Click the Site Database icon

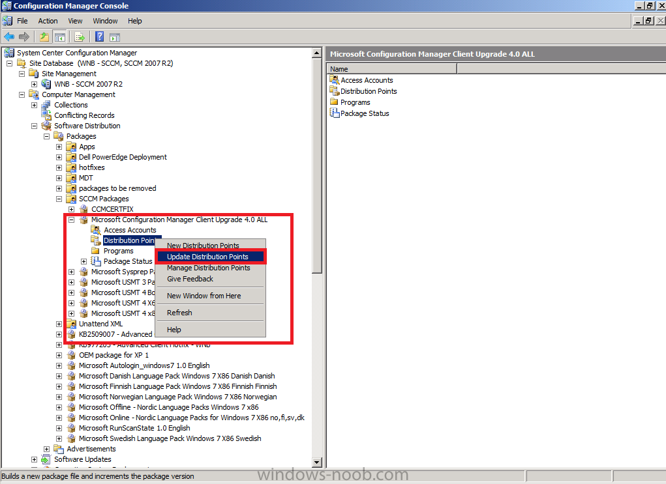point(22,63)
